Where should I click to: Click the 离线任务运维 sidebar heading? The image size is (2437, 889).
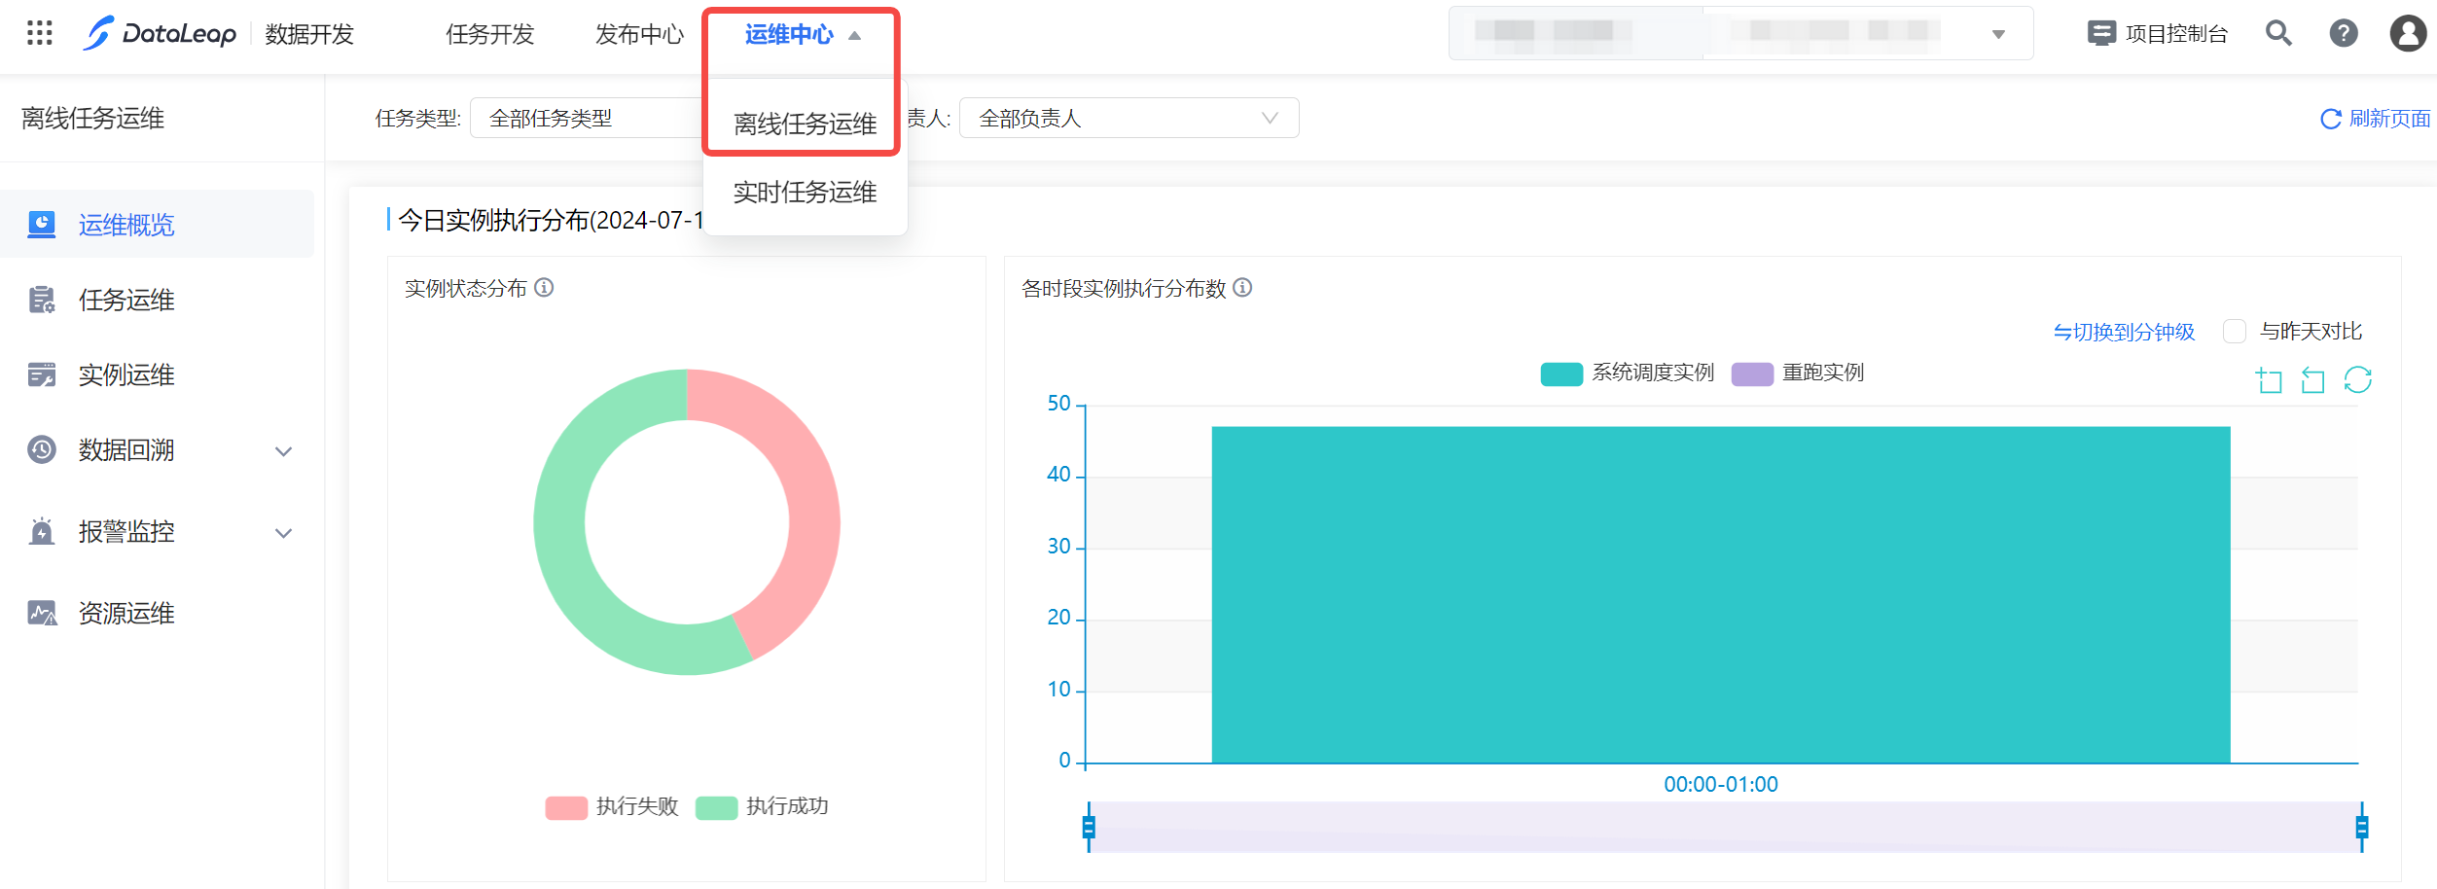[92, 118]
